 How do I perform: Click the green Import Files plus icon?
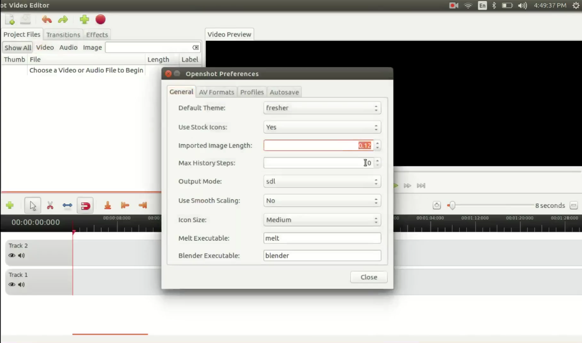pos(84,19)
